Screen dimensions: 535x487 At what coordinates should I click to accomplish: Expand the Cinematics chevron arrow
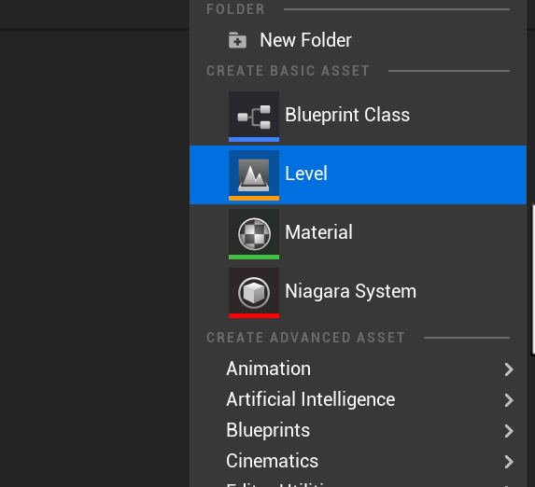tap(509, 462)
